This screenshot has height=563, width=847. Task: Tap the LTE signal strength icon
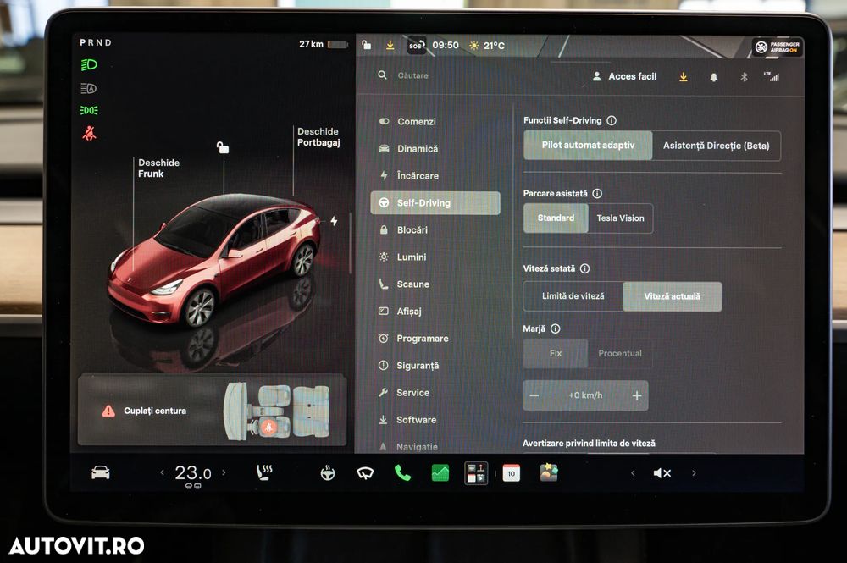[772, 77]
